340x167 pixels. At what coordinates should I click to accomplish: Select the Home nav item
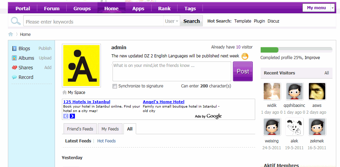112,9
